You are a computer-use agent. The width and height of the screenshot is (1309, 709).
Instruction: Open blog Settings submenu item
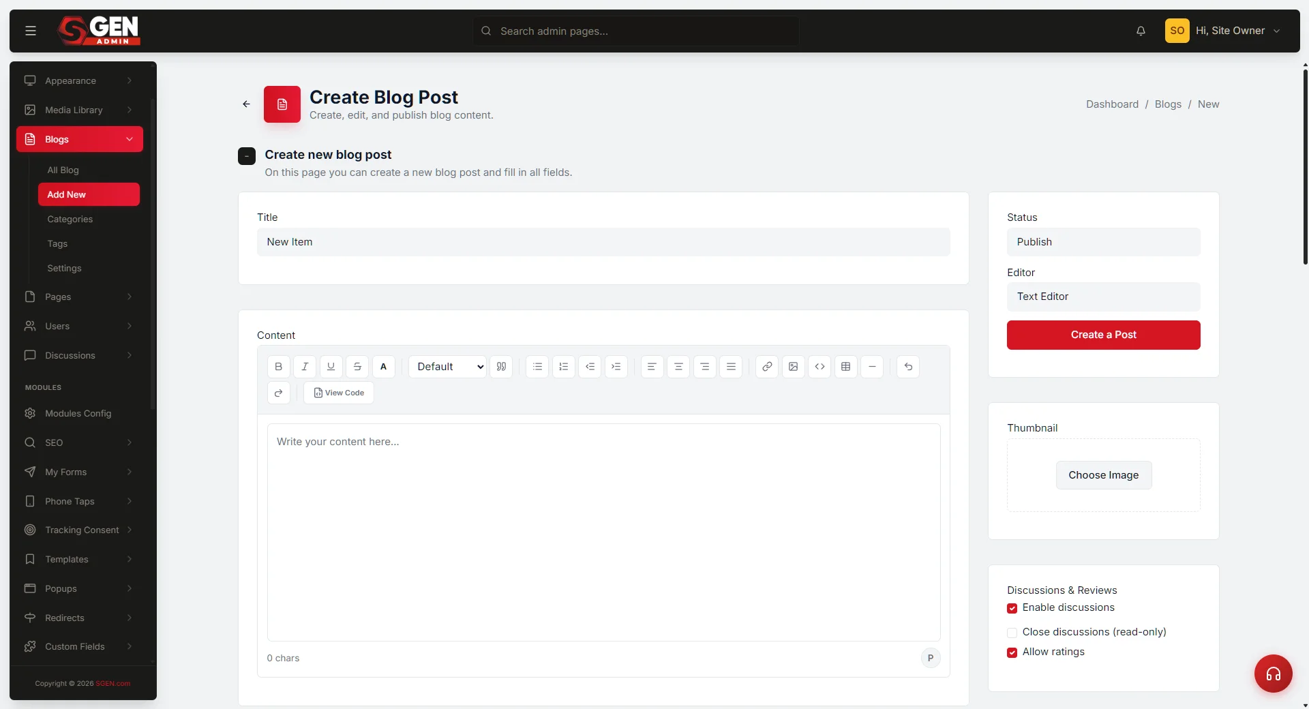(x=89, y=268)
